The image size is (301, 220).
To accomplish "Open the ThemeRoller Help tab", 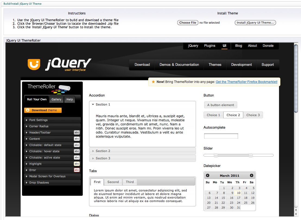I will [x=70, y=99].
